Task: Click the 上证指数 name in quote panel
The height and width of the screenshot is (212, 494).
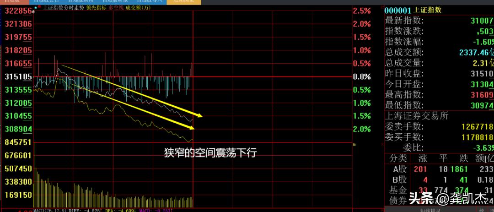Action: click(427, 10)
